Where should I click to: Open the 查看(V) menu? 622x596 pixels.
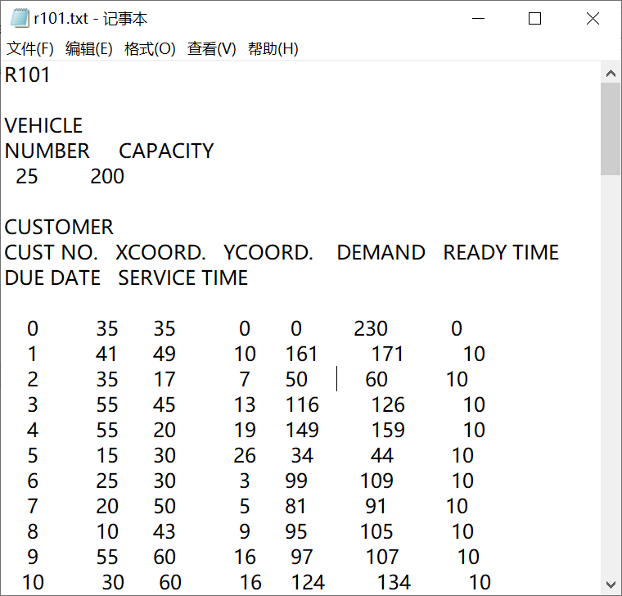tap(212, 49)
